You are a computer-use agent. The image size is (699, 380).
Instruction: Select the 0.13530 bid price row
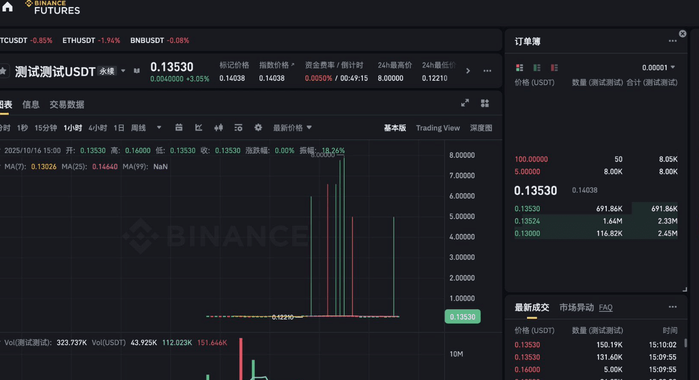(596, 208)
